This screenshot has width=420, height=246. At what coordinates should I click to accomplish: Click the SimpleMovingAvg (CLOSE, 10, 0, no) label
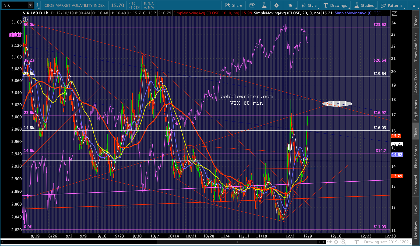click(206, 13)
